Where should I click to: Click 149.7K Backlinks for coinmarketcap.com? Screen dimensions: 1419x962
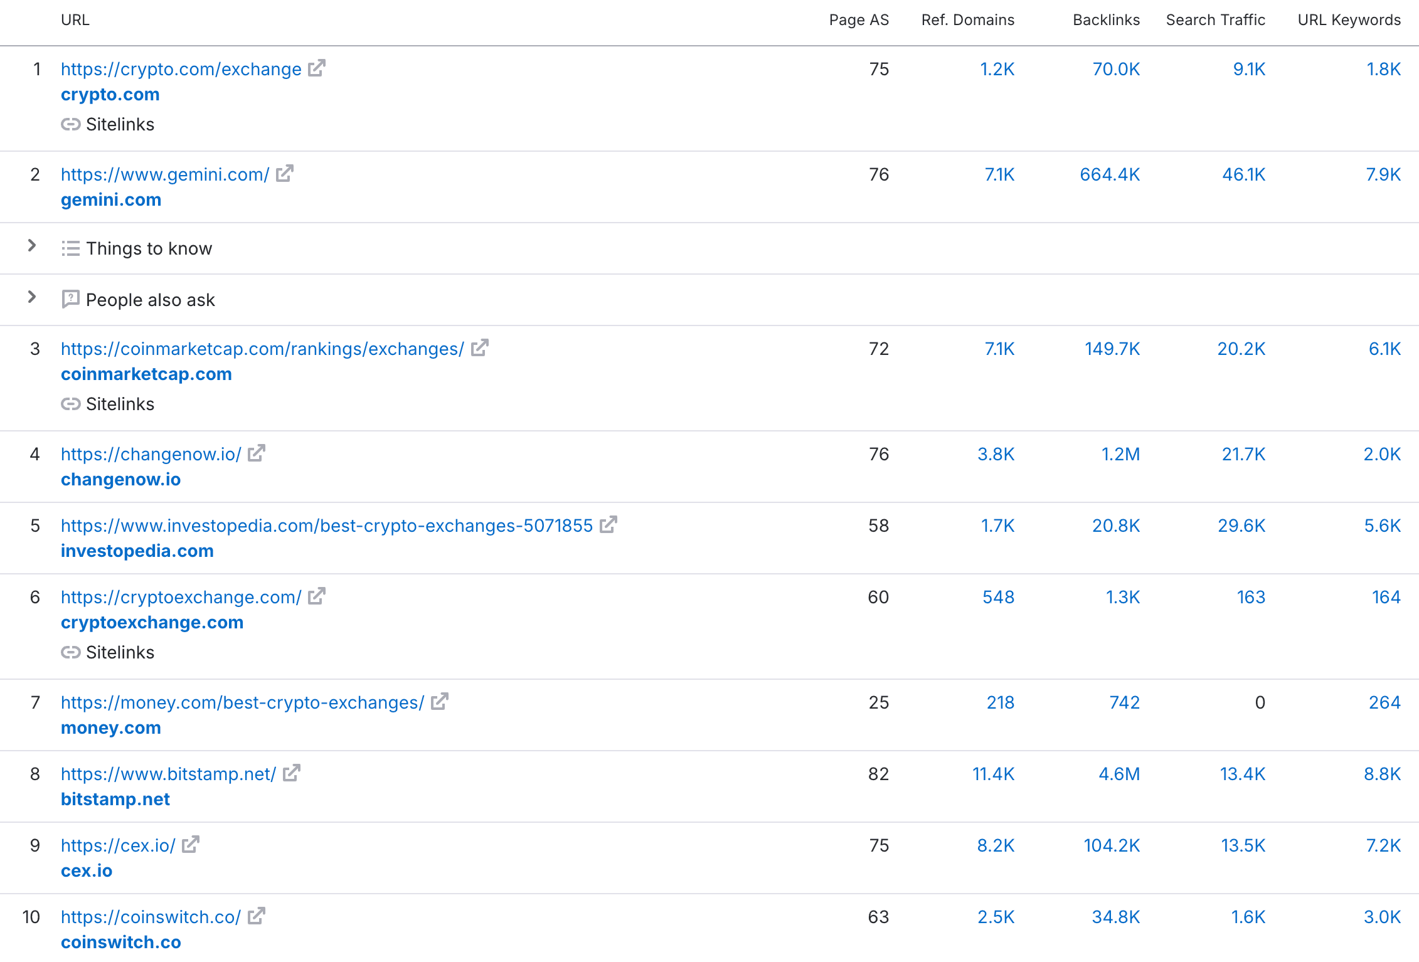click(x=1112, y=349)
